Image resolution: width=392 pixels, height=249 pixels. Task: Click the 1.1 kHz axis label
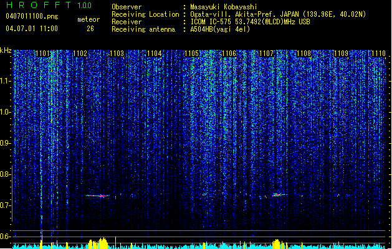click(x=5, y=81)
